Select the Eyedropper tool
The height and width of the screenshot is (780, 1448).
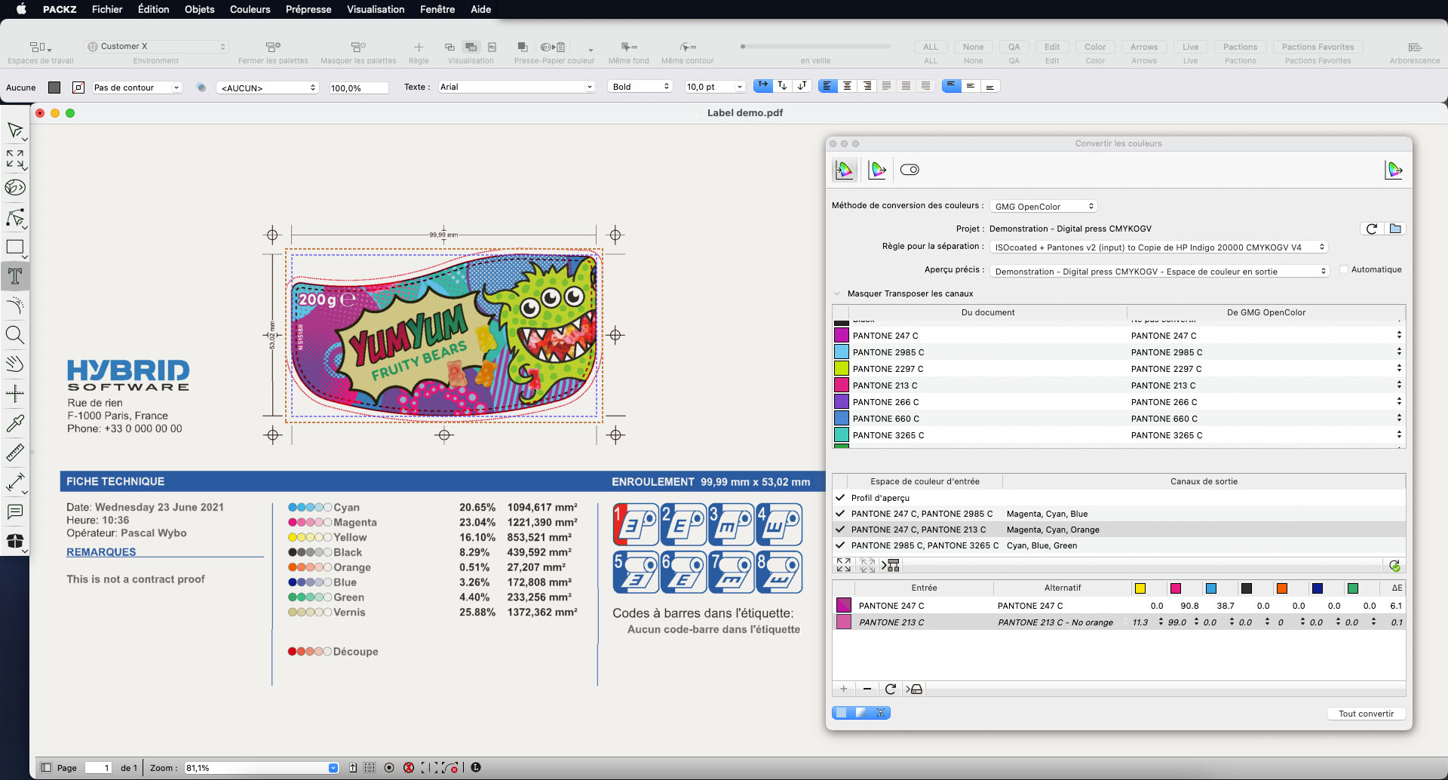14,423
